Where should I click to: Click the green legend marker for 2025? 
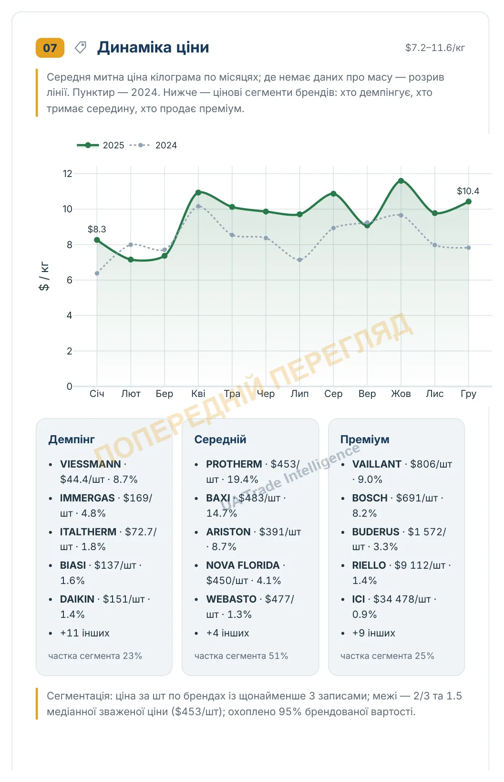pyautogui.click(x=88, y=145)
